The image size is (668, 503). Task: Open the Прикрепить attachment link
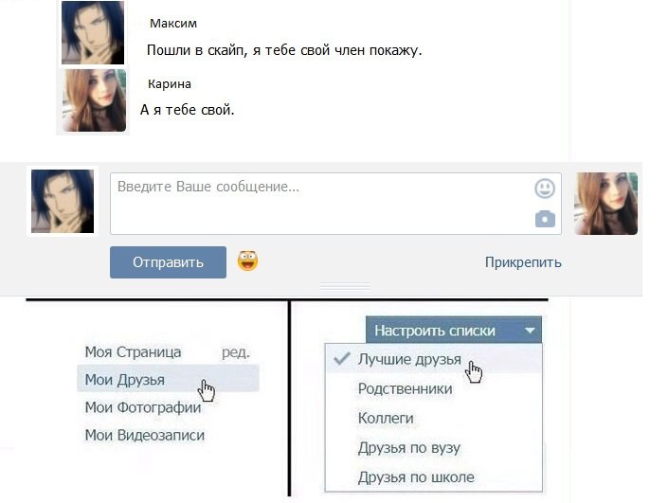click(x=523, y=262)
